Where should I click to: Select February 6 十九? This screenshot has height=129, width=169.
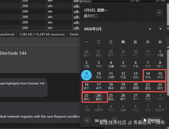pyautogui.click(x=135, y=64)
